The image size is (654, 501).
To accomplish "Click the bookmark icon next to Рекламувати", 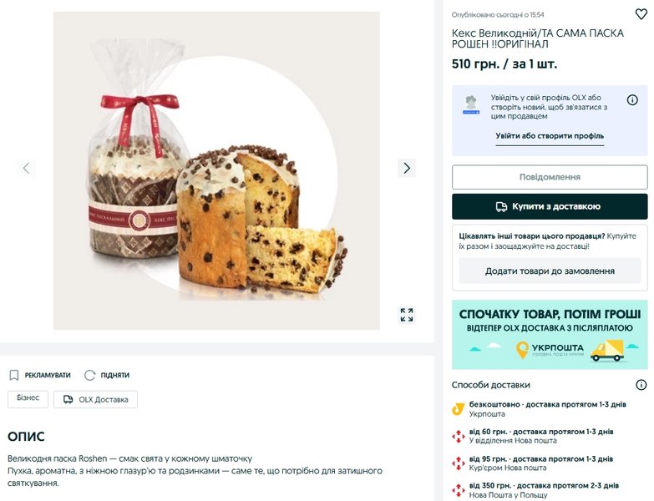I will click(x=13, y=375).
